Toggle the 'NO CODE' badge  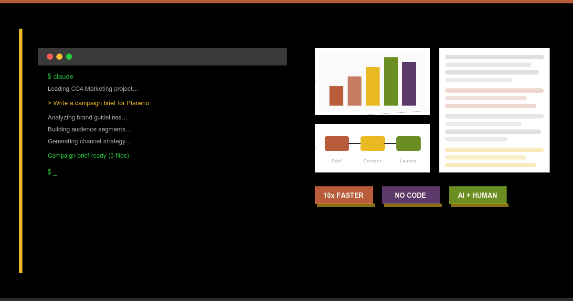[x=411, y=195]
